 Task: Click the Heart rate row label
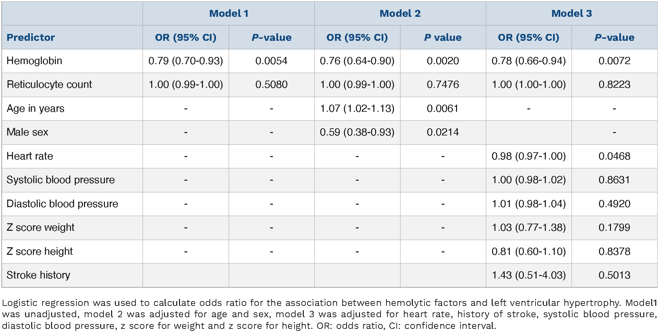point(30,156)
